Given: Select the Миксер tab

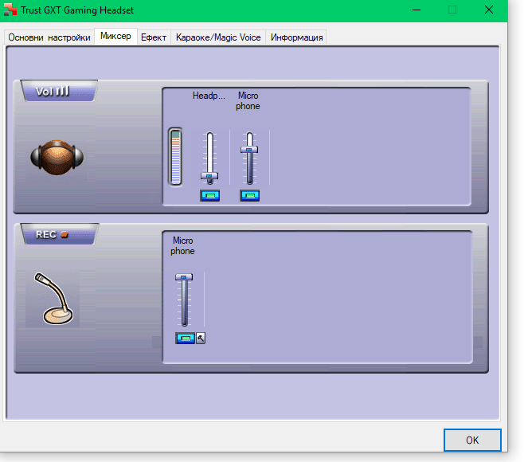Looking at the screenshot, I should click(x=115, y=36).
